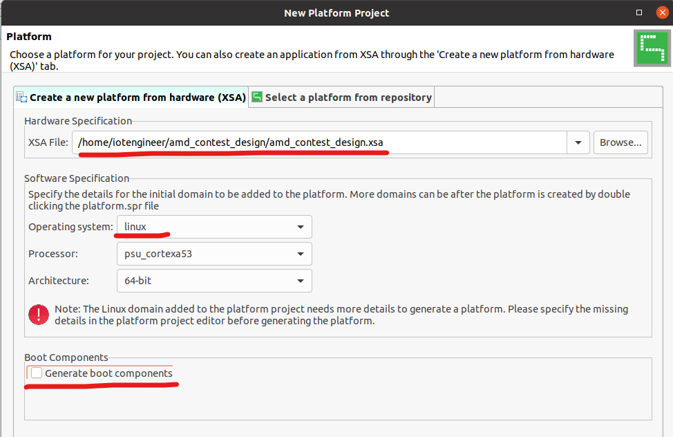
Task: Switch to Create a new platform from hardware tab
Action: tap(137, 97)
